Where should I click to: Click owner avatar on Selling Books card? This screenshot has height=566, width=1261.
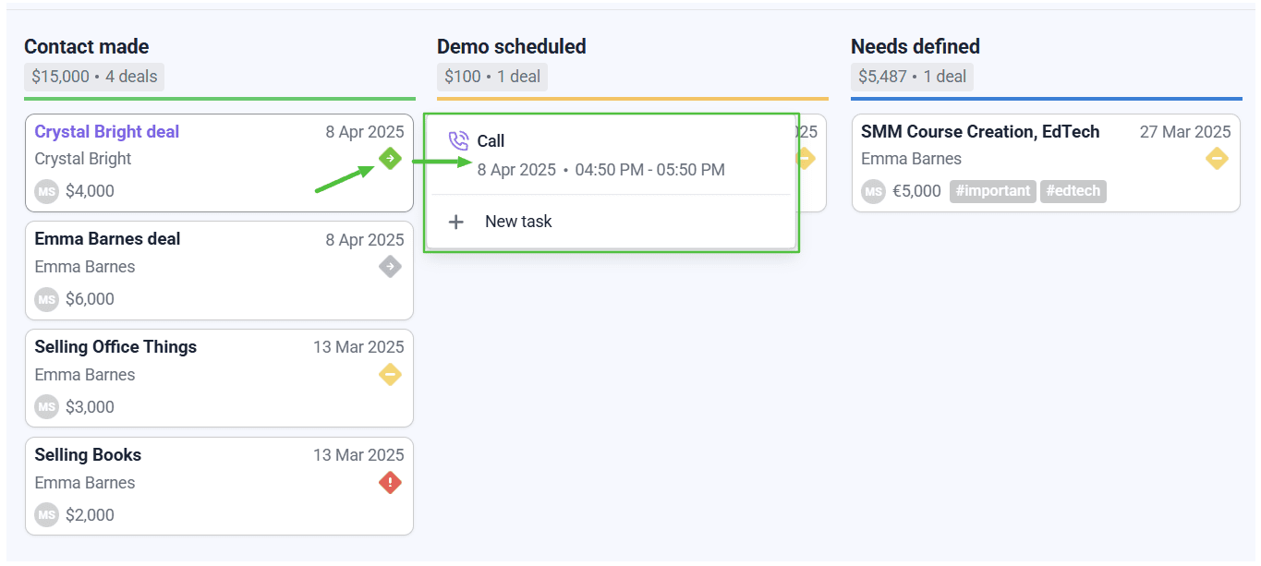click(x=46, y=515)
